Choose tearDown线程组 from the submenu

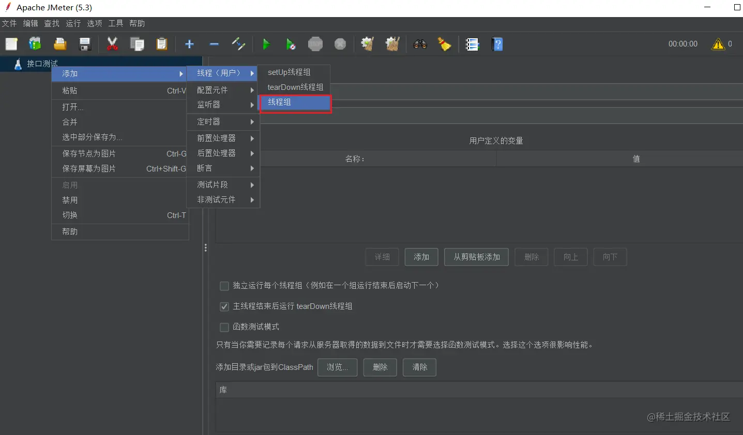coord(294,87)
